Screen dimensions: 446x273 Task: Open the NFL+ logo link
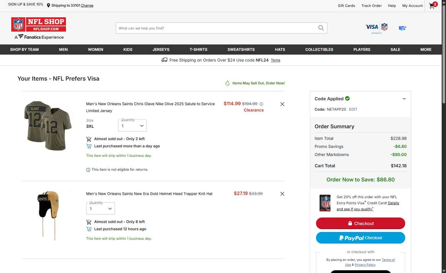point(402,28)
